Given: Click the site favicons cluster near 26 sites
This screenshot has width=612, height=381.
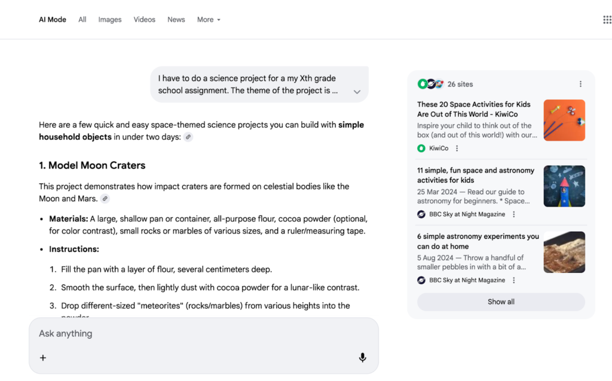Looking at the screenshot, I should coord(432,84).
